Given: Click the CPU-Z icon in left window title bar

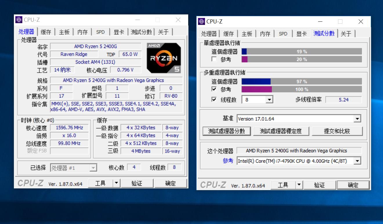Looking at the screenshot, I should click(19, 19).
